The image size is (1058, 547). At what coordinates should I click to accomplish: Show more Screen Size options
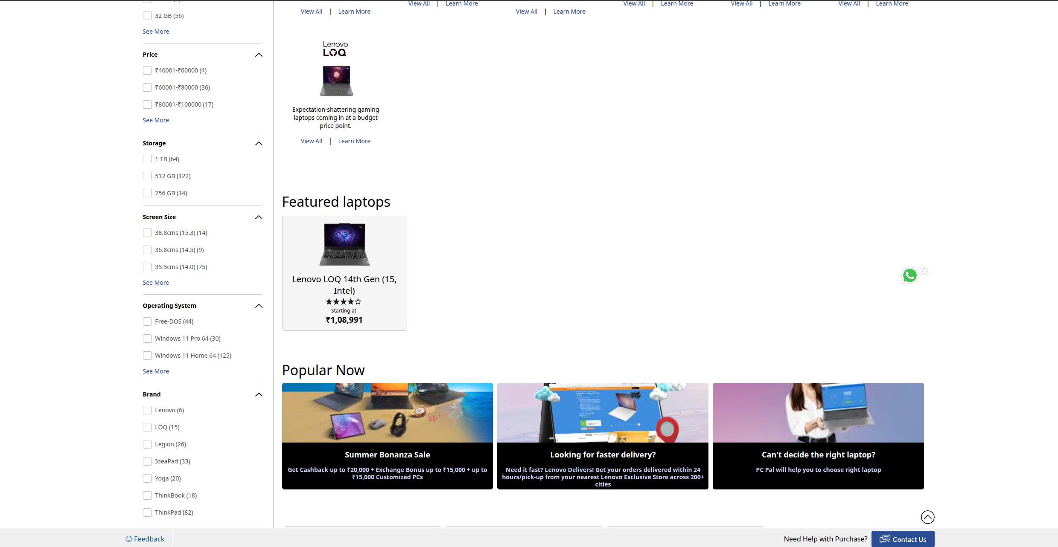[x=156, y=283]
